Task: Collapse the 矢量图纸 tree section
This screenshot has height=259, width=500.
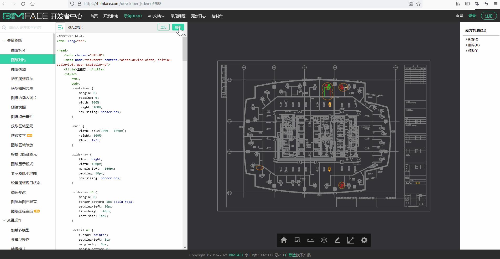Action: click(4, 40)
